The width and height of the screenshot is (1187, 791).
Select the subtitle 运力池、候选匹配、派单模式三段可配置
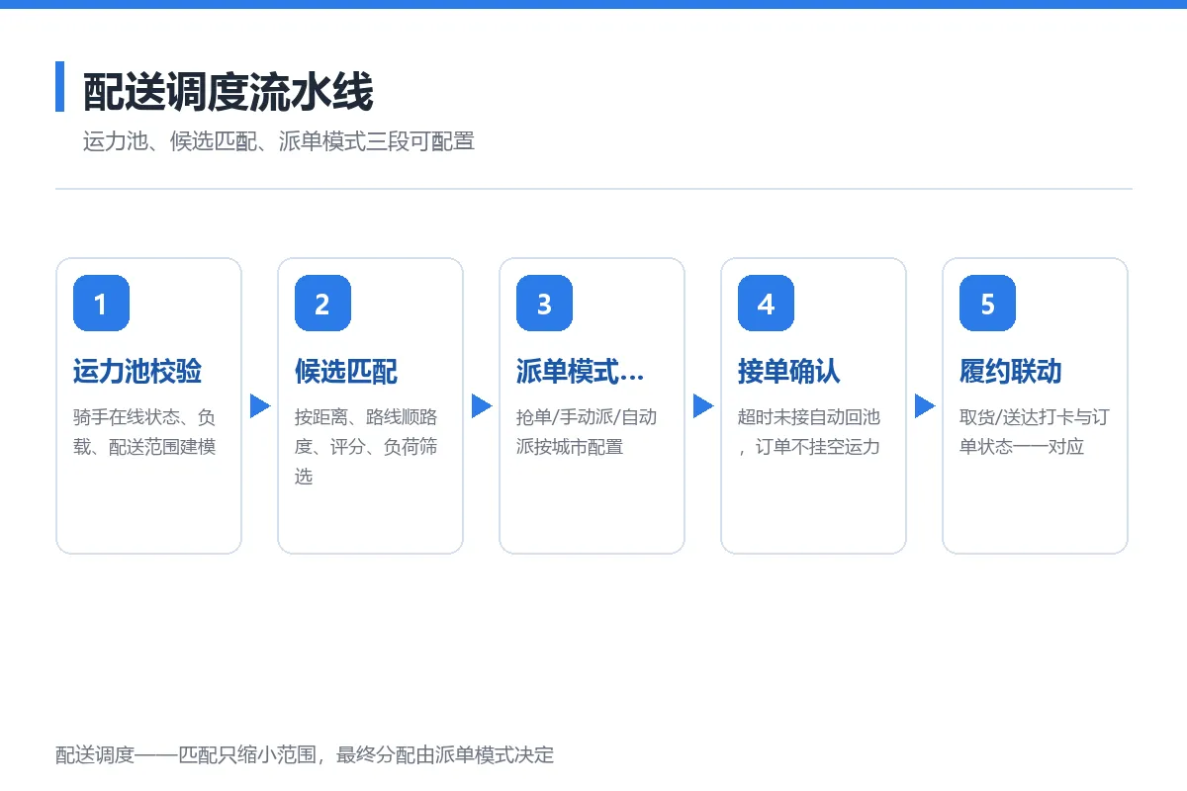pyautogui.click(x=279, y=141)
